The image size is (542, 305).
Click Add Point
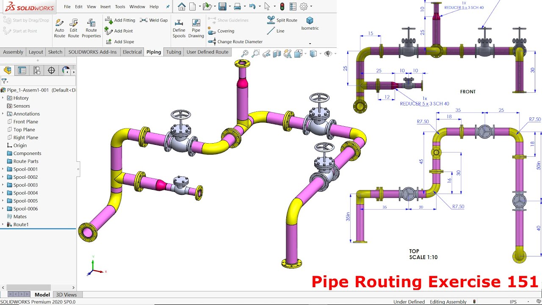coord(119,31)
